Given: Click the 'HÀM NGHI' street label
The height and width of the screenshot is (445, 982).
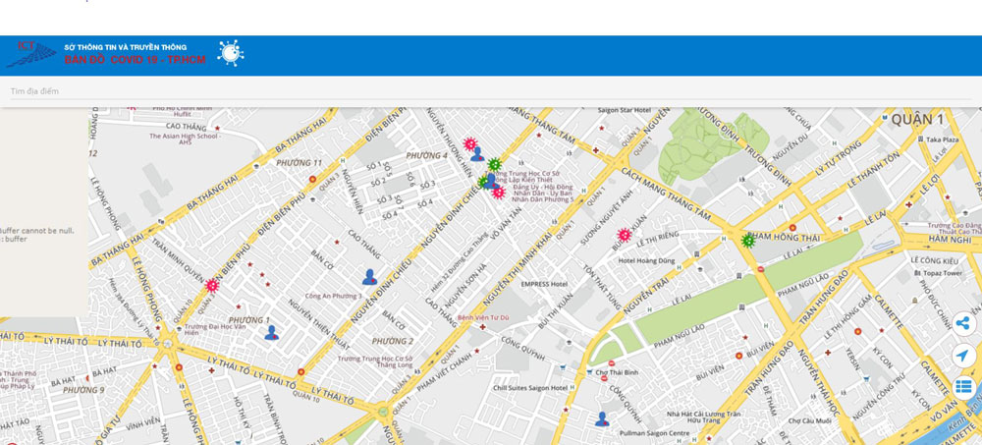Looking at the screenshot, I should tap(950, 239).
